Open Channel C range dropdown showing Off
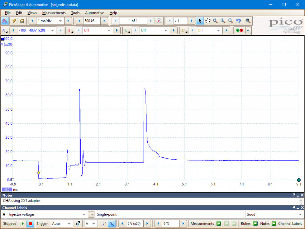The image size is (305, 229). coord(166,31)
